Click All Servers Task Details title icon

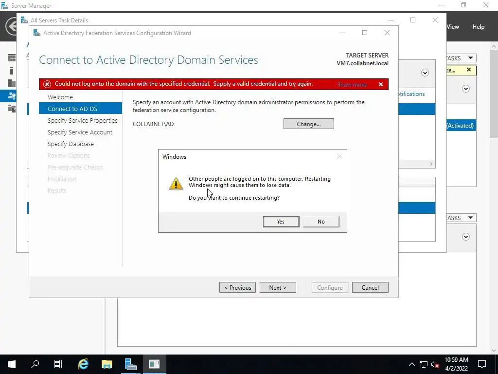point(24,20)
